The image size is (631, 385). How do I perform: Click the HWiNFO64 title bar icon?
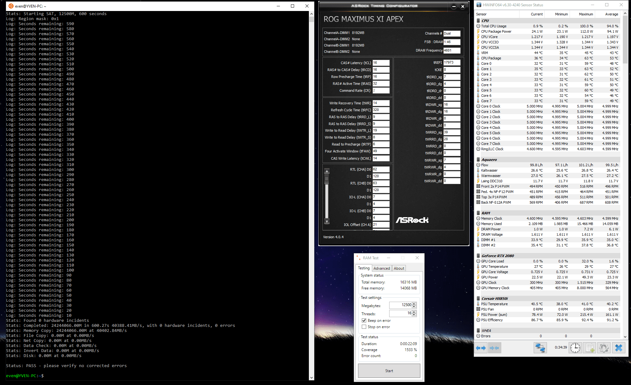[479, 5]
